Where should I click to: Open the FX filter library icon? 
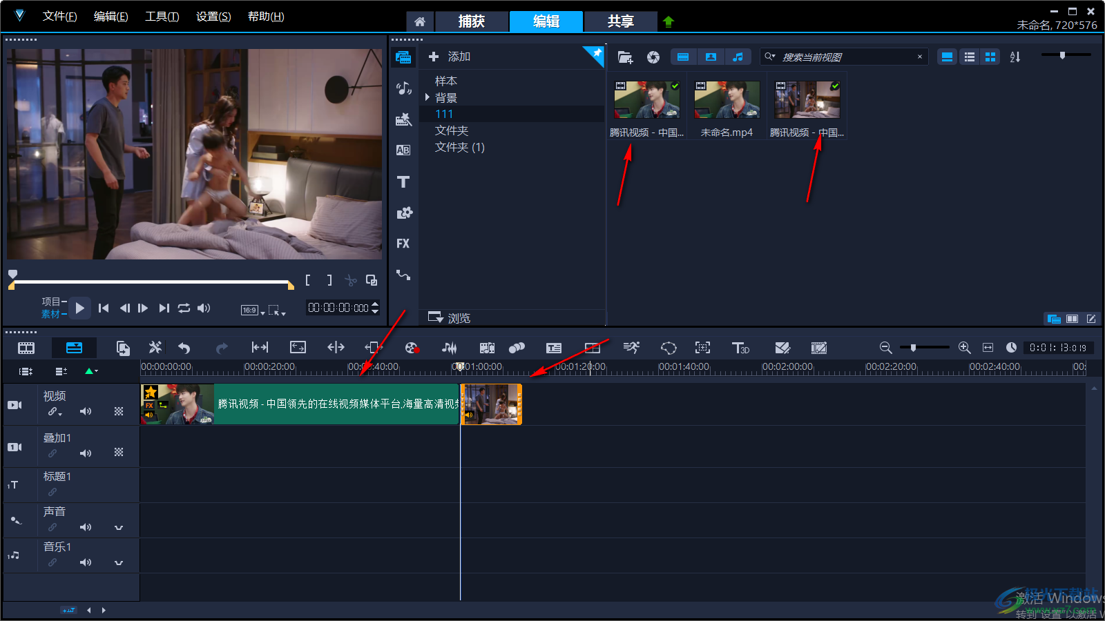point(403,244)
